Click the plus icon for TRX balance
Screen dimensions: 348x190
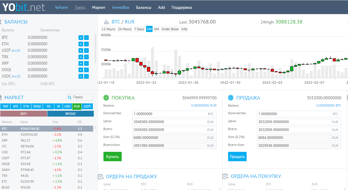(81, 57)
